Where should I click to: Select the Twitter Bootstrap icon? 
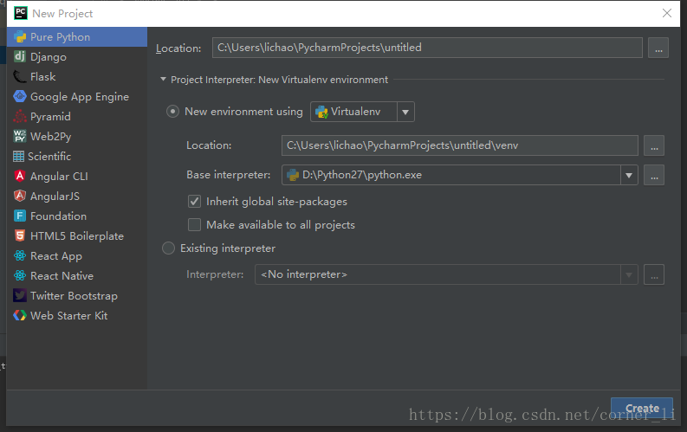pyautogui.click(x=20, y=295)
